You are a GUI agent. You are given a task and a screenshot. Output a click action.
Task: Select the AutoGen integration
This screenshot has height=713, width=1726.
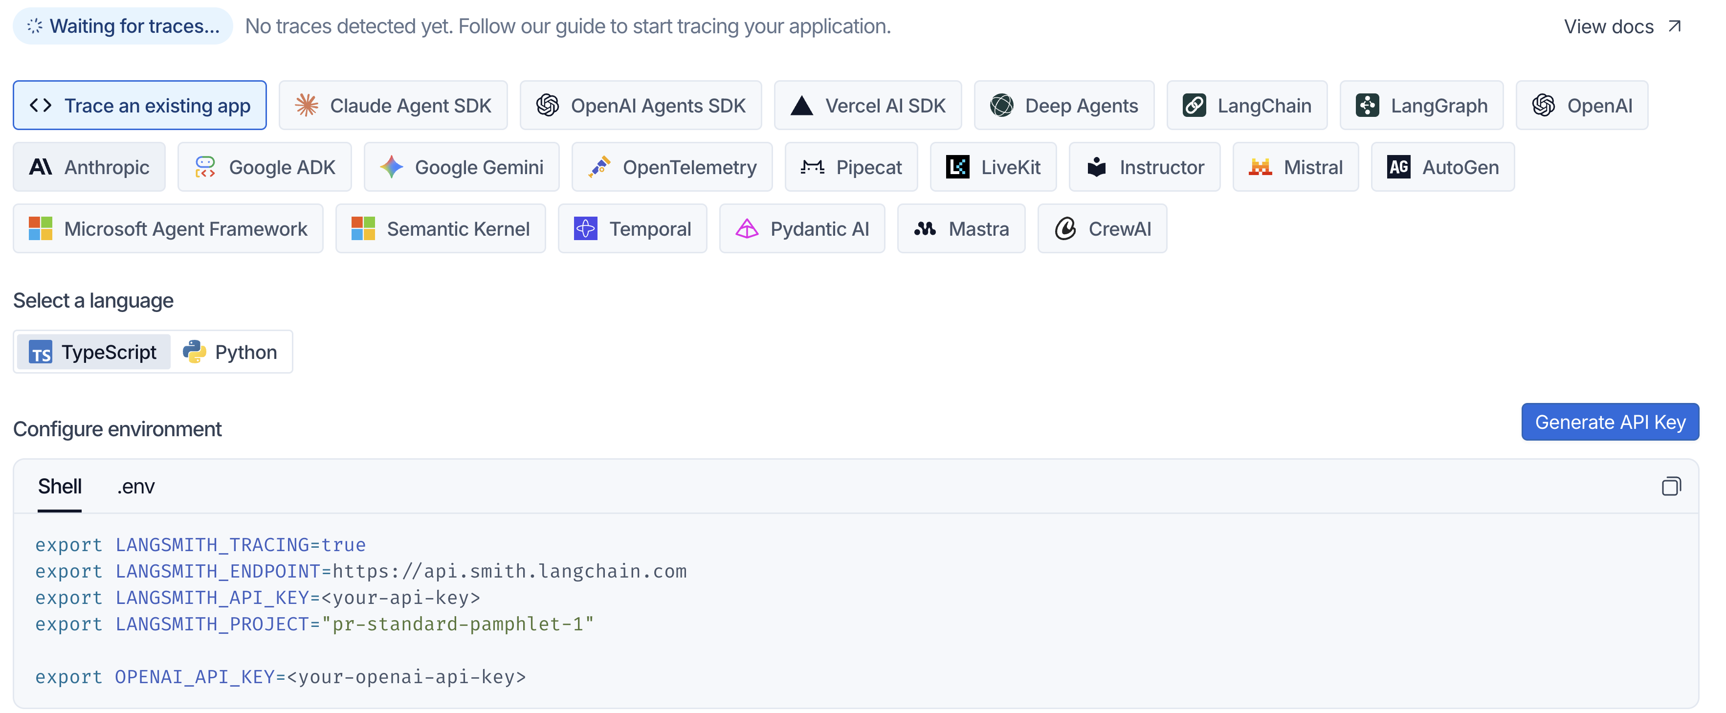click(1442, 167)
